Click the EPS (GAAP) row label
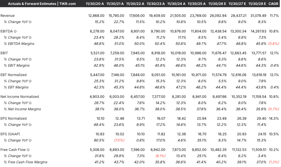The height and width of the screenshot is (167, 281). point(10,134)
